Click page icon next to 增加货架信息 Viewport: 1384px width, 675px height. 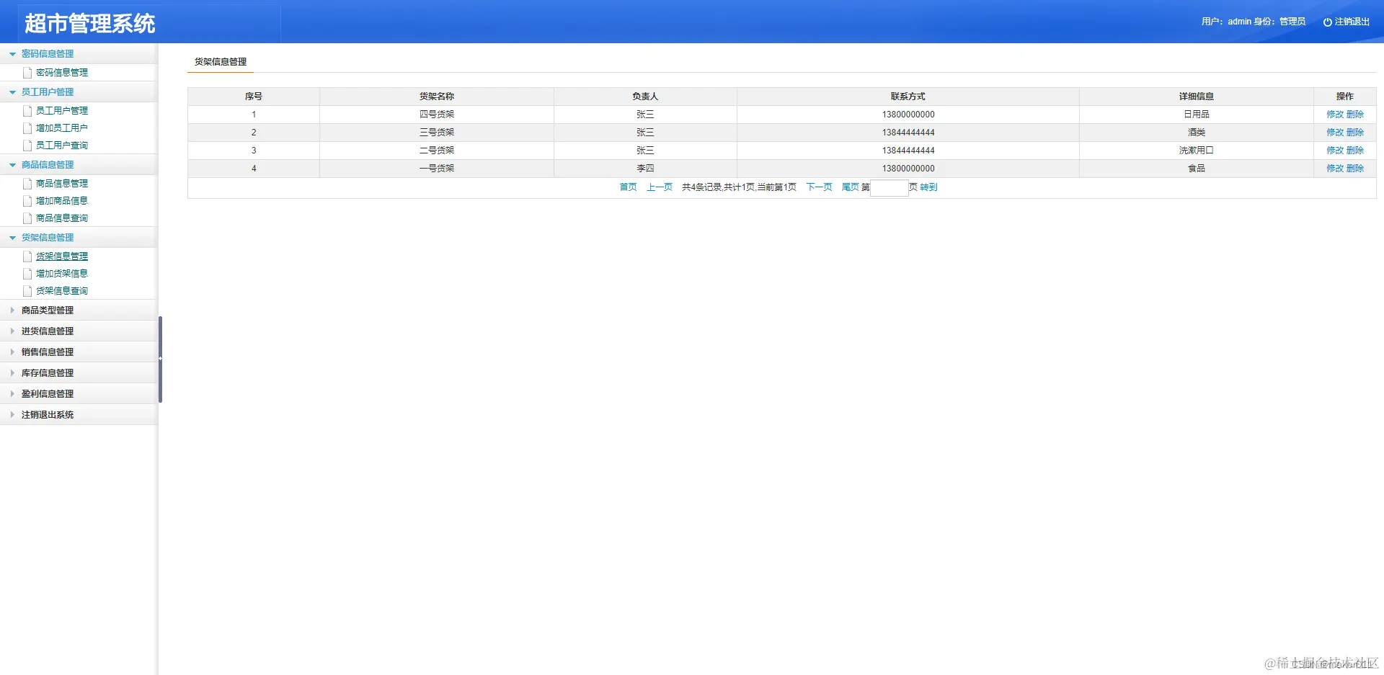pyautogui.click(x=27, y=274)
